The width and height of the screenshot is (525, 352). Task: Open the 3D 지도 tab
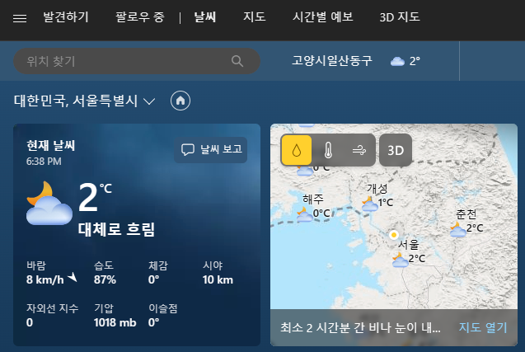(400, 16)
